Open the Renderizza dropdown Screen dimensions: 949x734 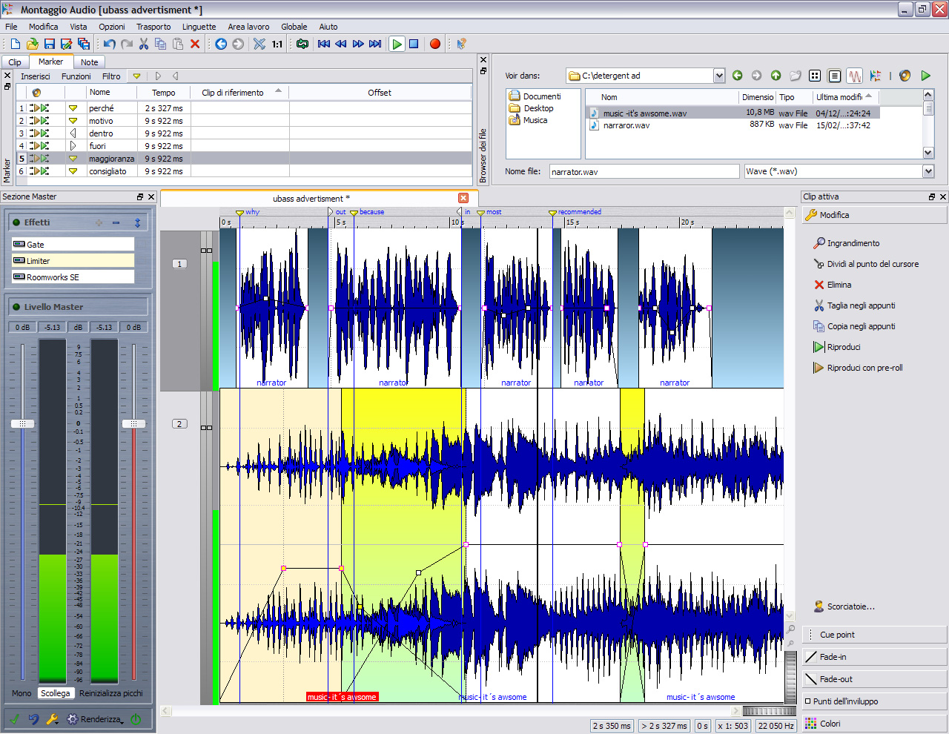[96, 719]
